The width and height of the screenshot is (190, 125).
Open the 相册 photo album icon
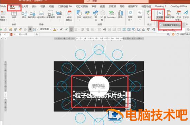pyautogui.click(x=59, y=13)
